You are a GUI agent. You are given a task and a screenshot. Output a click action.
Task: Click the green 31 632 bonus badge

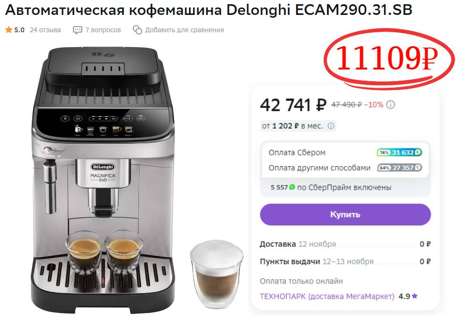pyautogui.click(x=399, y=153)
